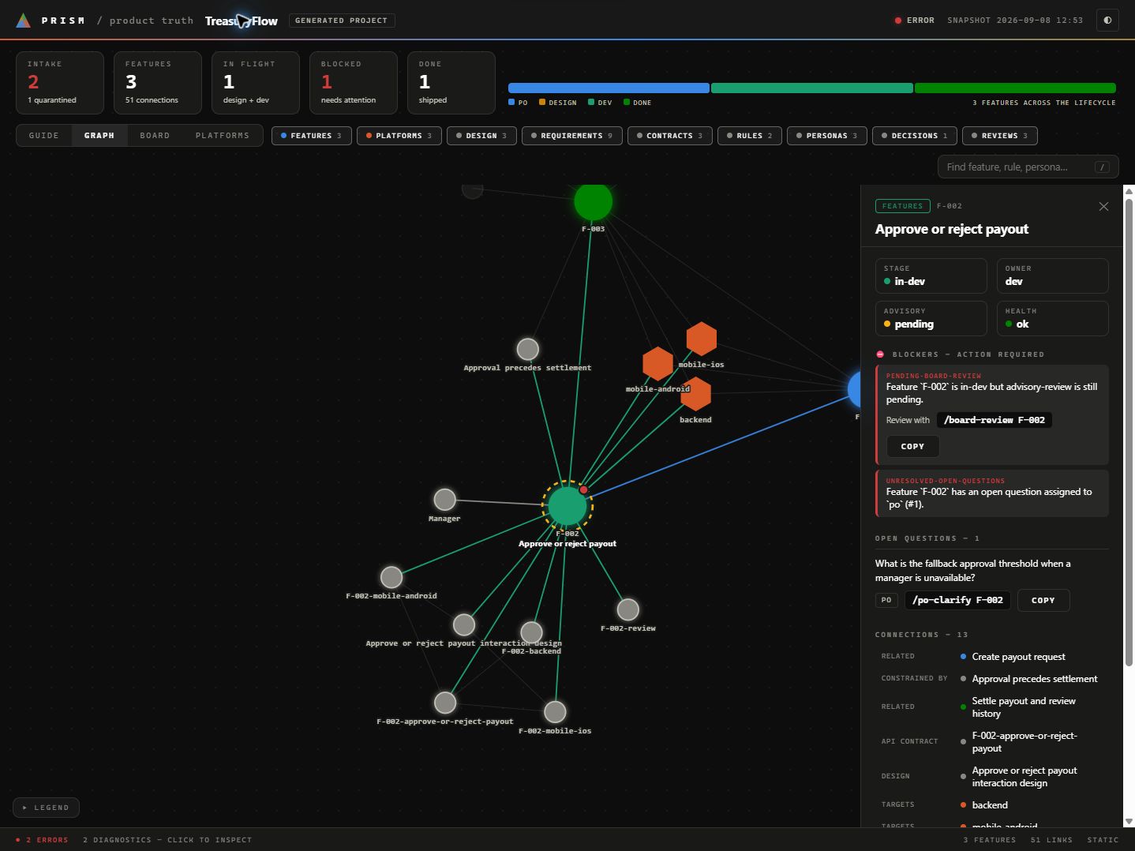Toggle the Reviews filter chip

pos(999,136)
